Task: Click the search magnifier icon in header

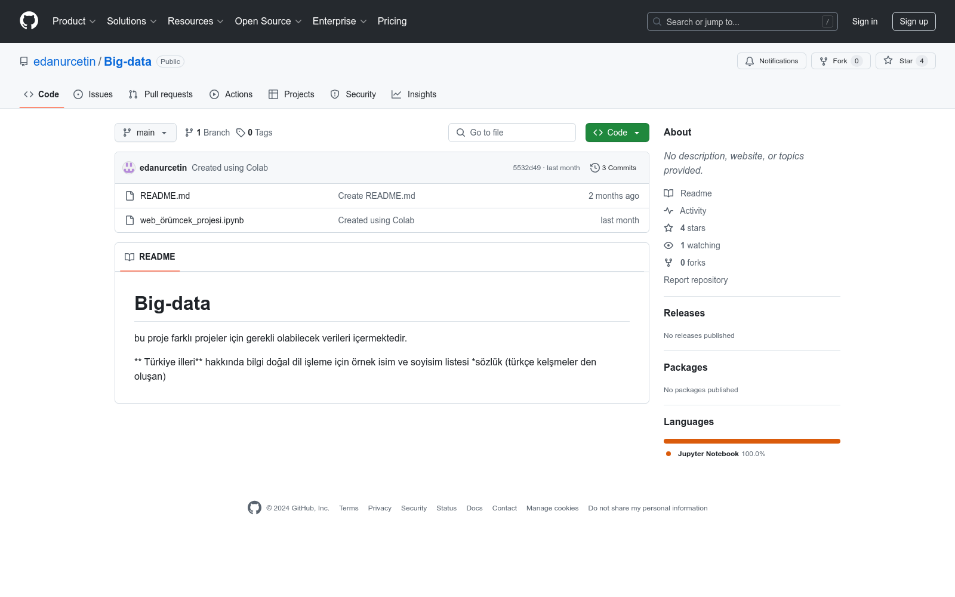Action: point(657,21)
